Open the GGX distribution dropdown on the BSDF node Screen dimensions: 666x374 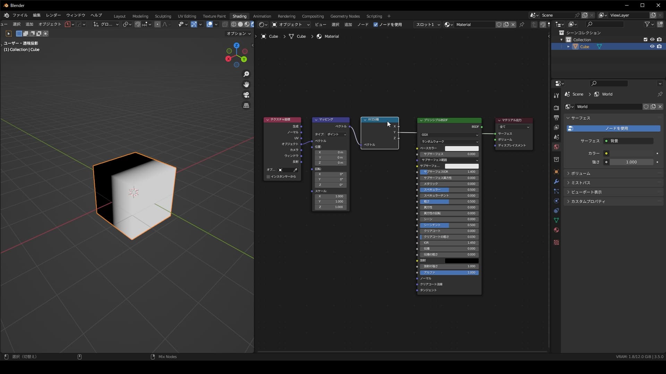pyautogui.click(x=449, y=134)
